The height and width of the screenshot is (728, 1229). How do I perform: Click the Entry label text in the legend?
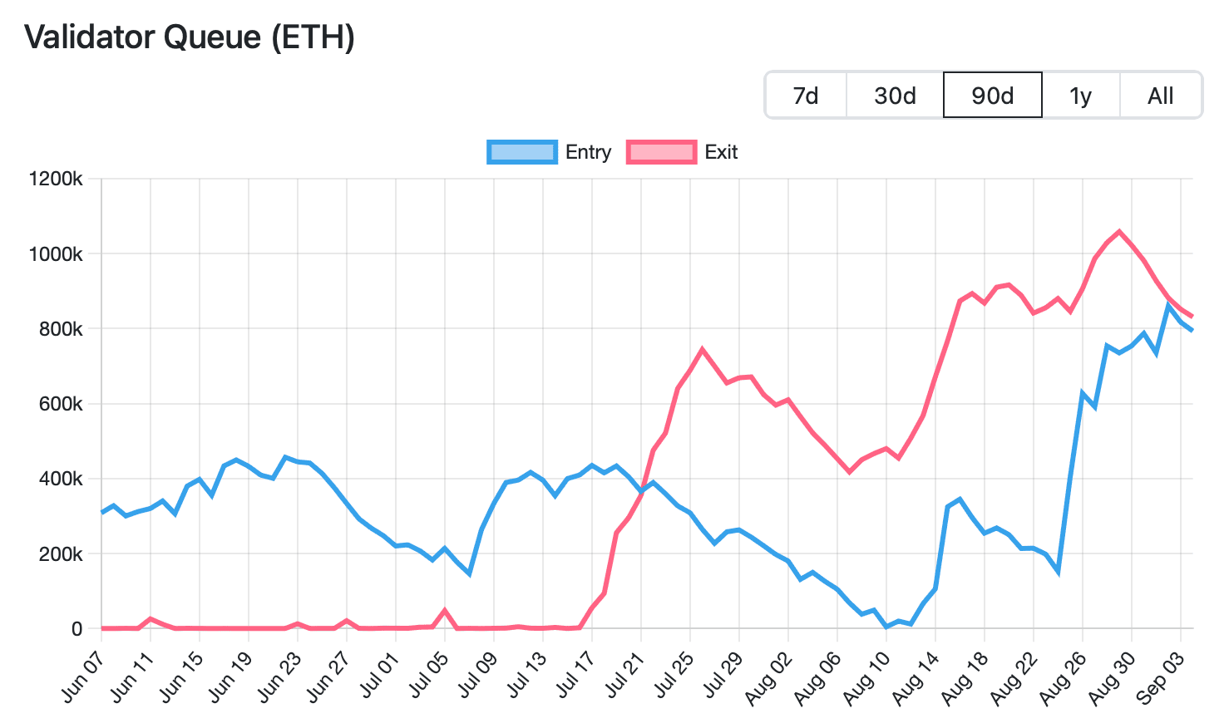click(589, 152)
